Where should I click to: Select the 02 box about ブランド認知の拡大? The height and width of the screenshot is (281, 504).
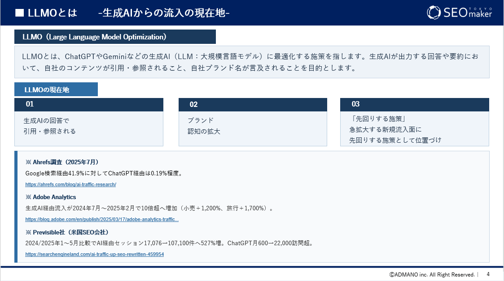coord(253,121)
